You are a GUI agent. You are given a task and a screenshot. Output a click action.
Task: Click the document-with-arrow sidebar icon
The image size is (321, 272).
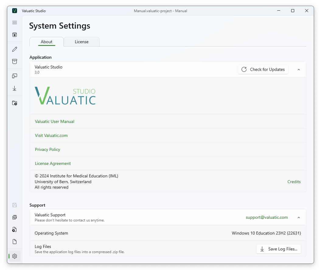pos(15,229)
